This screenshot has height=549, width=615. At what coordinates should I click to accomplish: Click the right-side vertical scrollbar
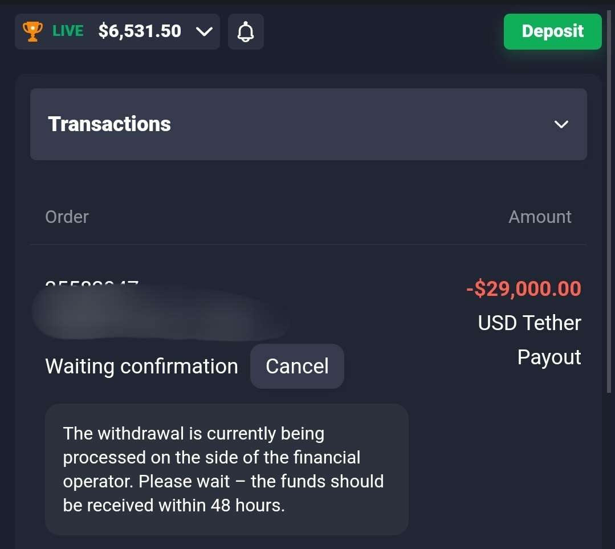[x=609, y=200]
